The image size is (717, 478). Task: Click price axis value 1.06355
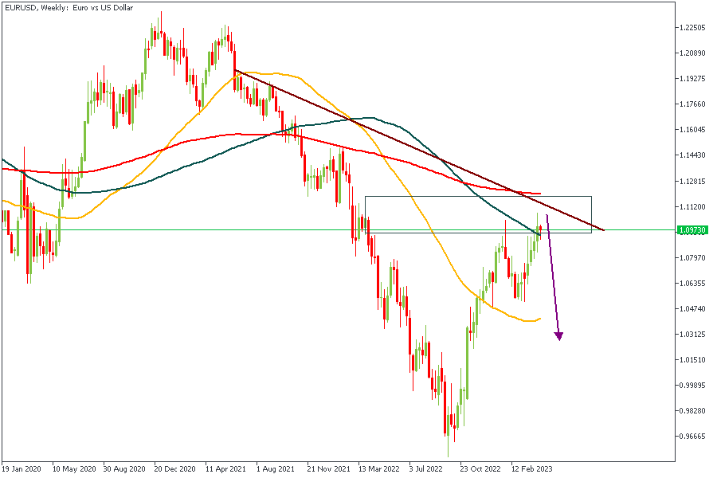click(x=692, y=283)
